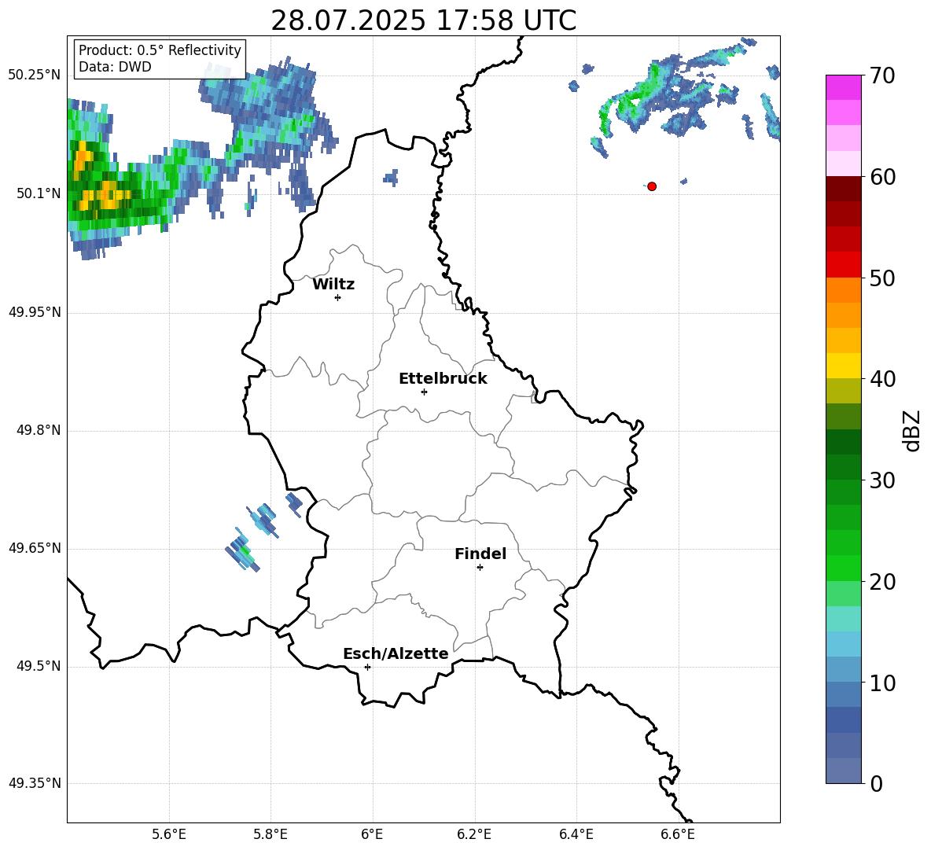The width and height of the screenshot is (931, 850).
Task: Click the title '28.07.2025 17:58 UTC'
Action: [423, 20]
